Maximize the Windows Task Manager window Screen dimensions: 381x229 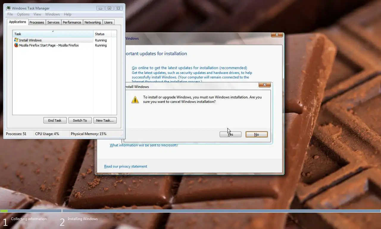click(109, 8)
